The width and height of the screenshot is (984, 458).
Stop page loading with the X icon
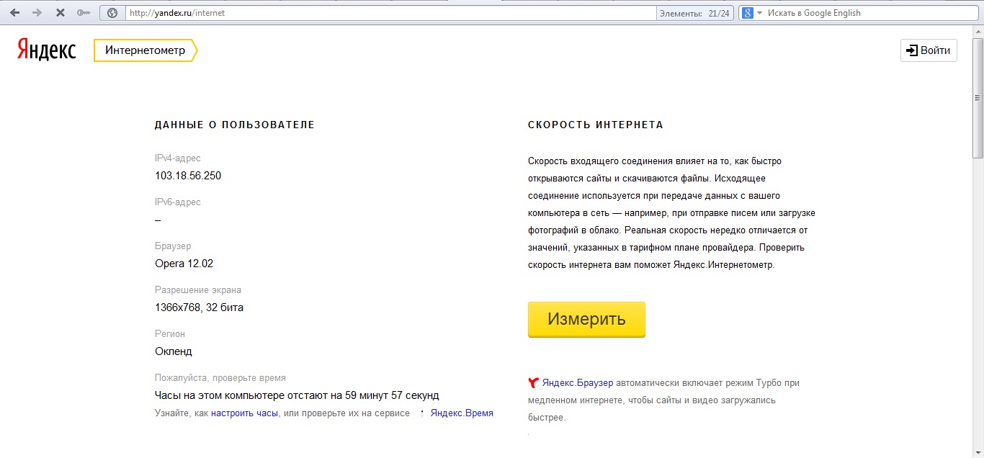pyautogui.click(x=61, y=13)
